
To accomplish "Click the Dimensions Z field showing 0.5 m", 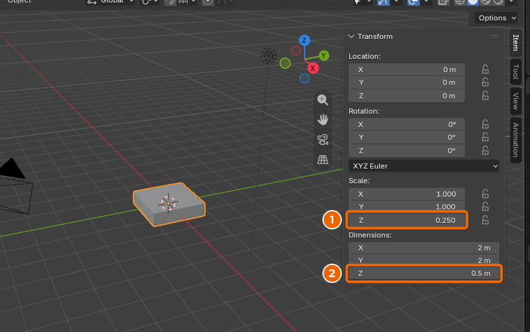I will (424, 273).
